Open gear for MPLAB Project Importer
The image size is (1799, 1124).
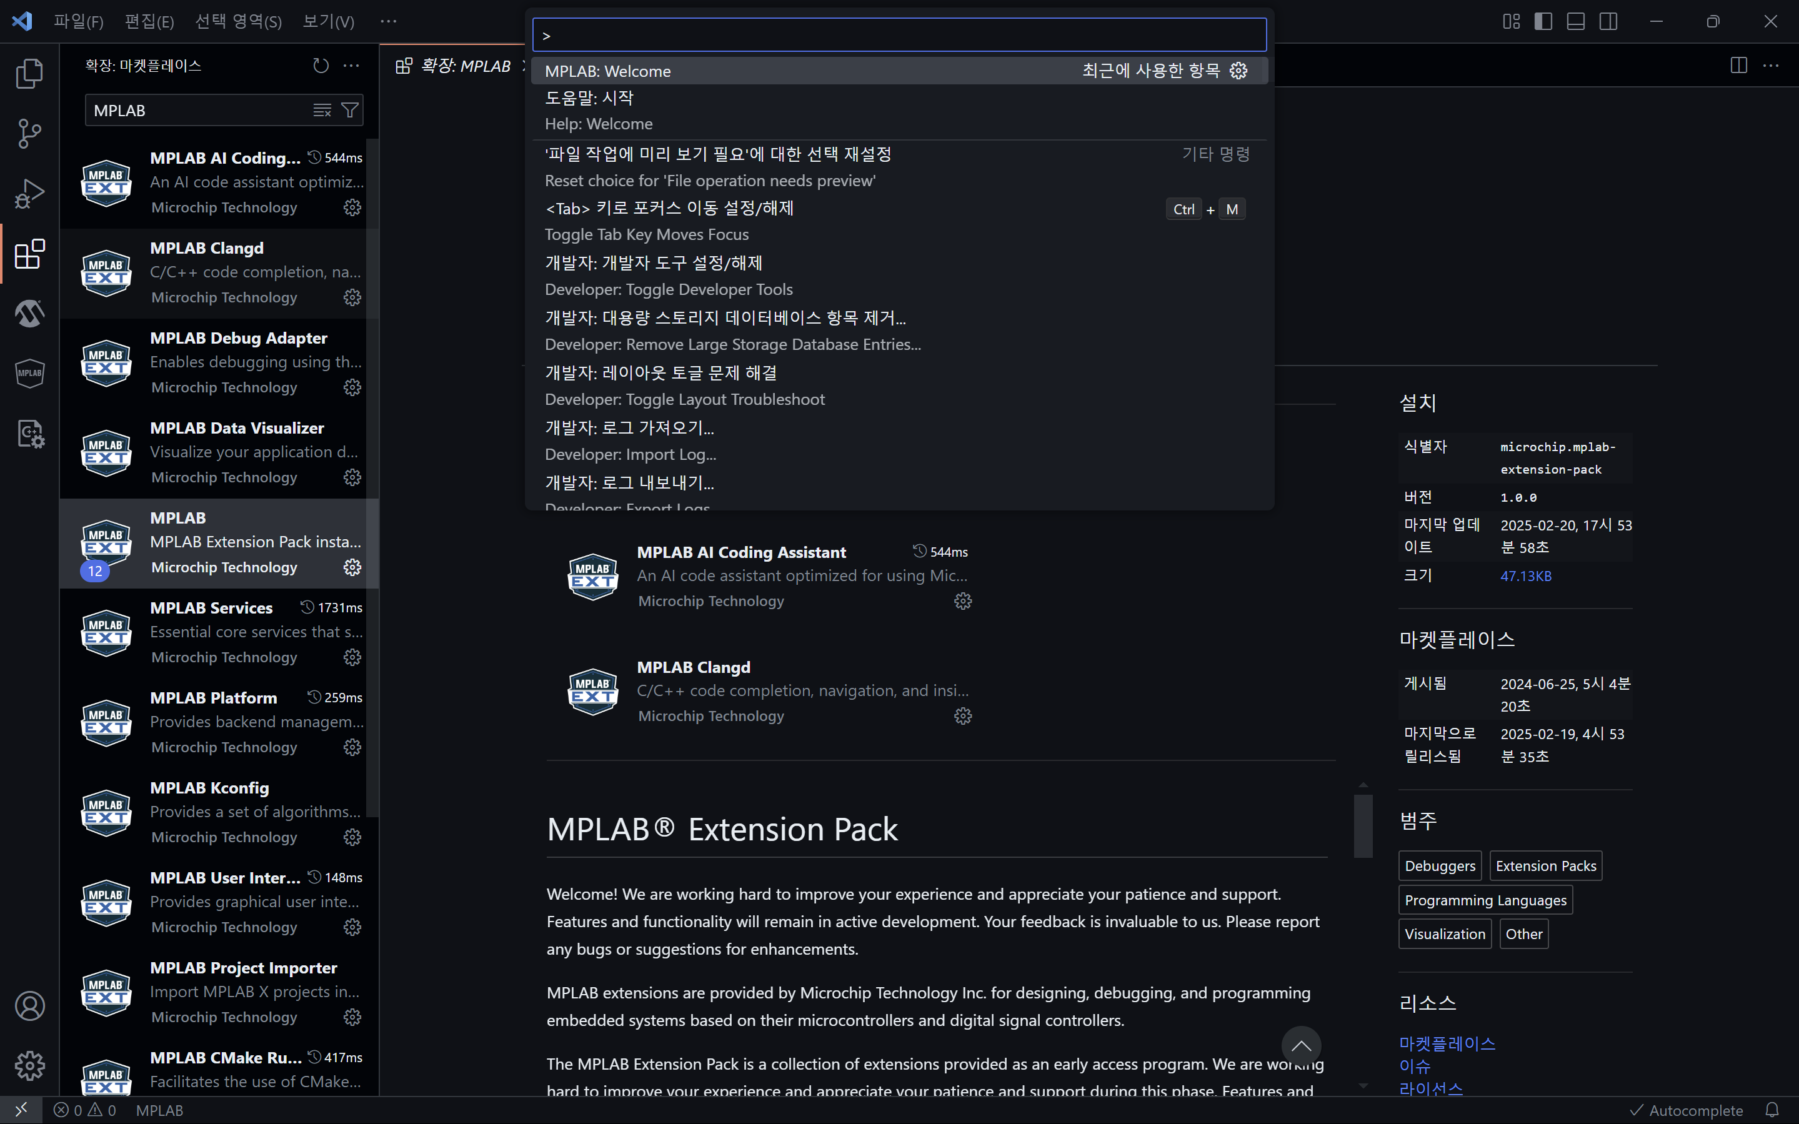tap(352, 1017)
